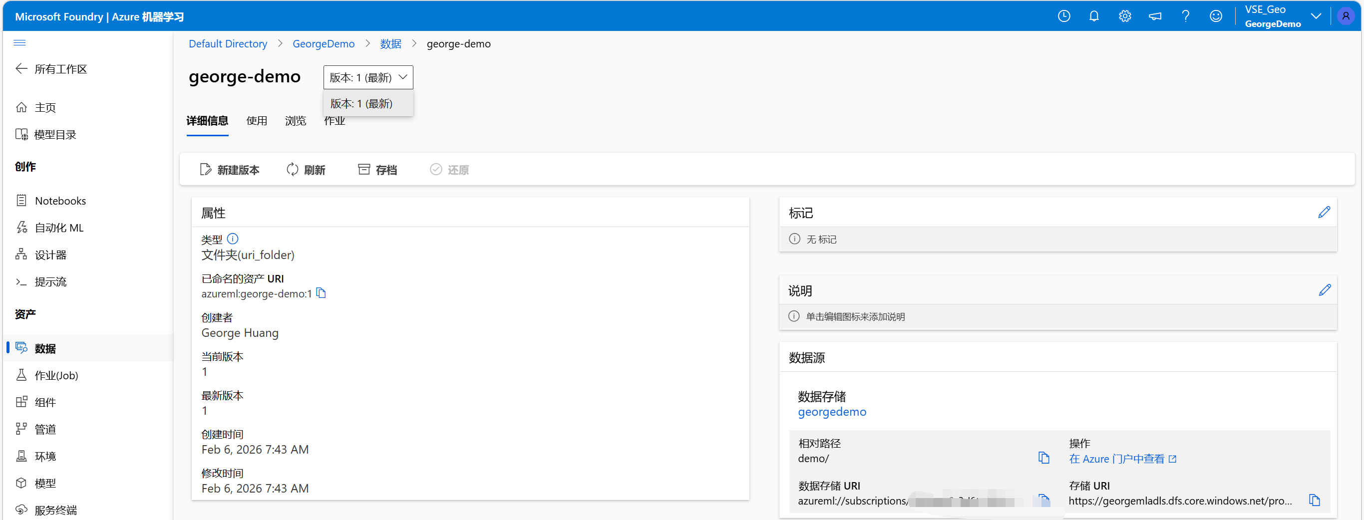This screenshot has height=520, width=1364.
Task: Expand the GeorgeDemo workspace switcher chevron
Action: point(1317,16)
